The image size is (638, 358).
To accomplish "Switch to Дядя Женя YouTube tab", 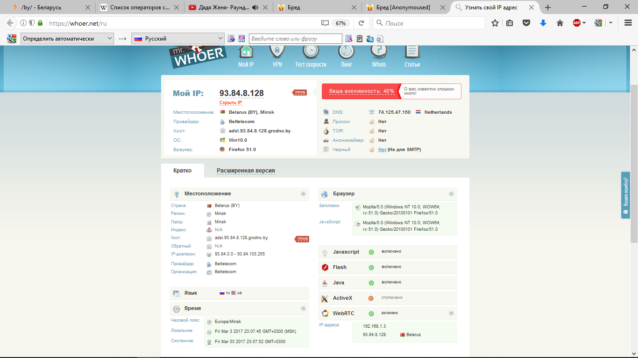I will (227, 7).
